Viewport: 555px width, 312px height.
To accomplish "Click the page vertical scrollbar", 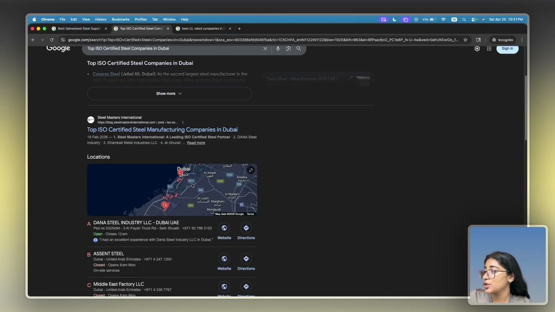I will [x=526, y=108].
